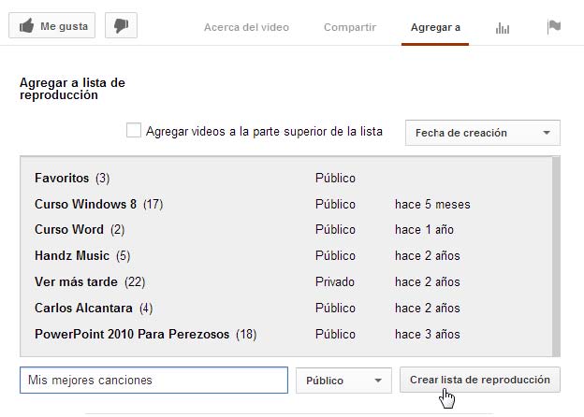Add video to the Favoritos playlist
The image size is (584, 417).
[x=62, y=178]
